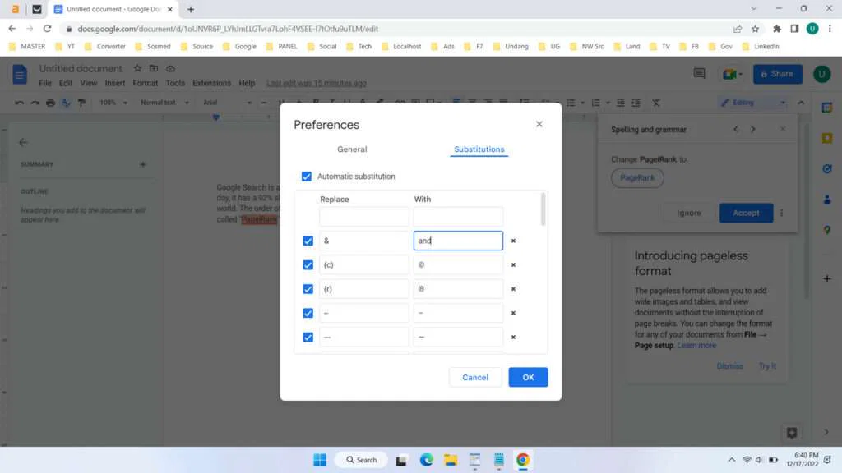Clear formatting using the toolbar icon

coord(655,102)
